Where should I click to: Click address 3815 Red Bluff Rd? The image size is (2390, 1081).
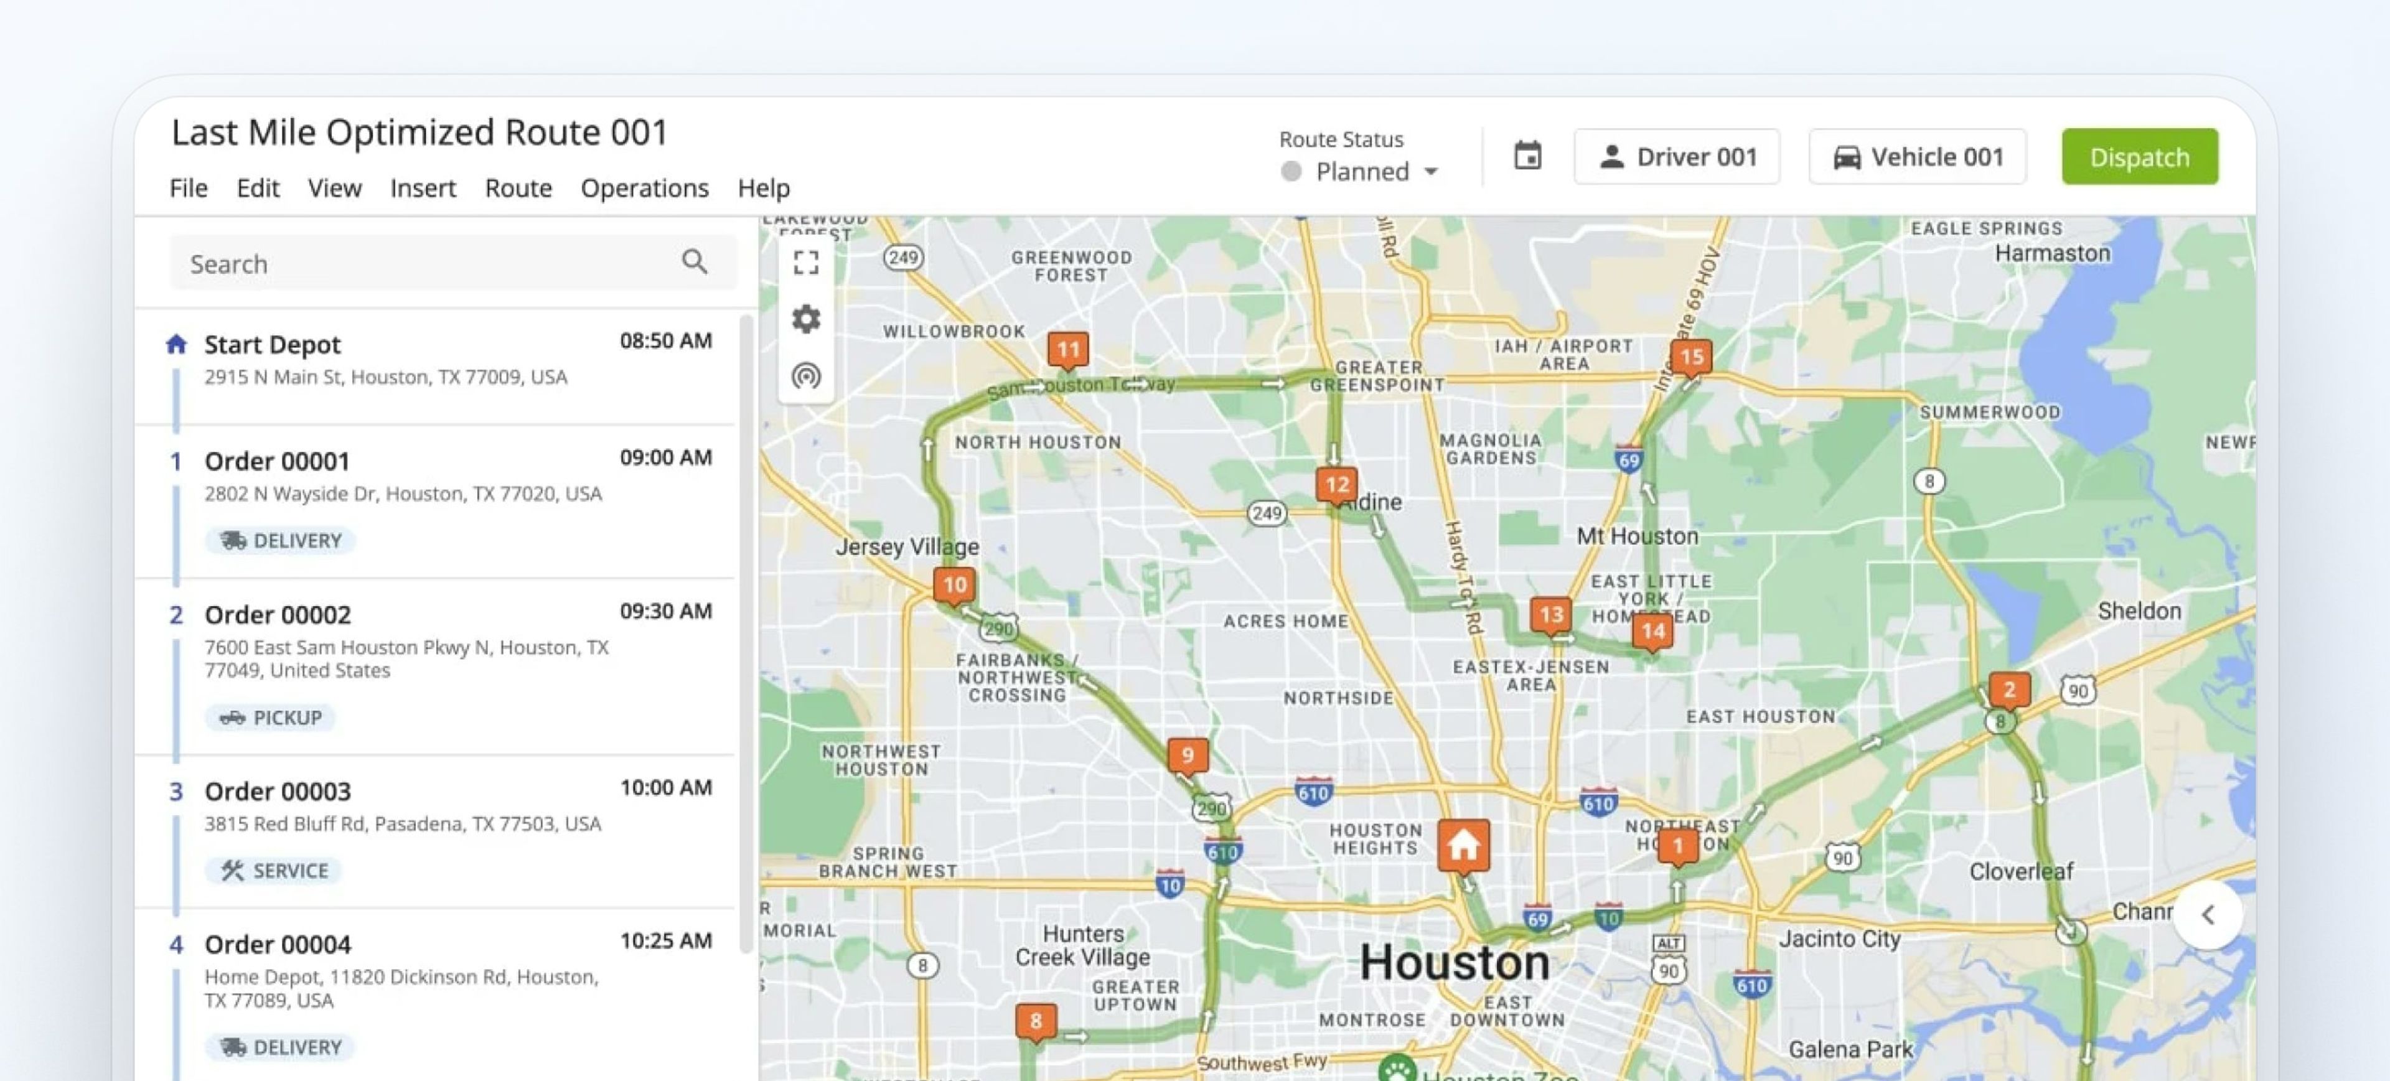[x=403, y=824]
